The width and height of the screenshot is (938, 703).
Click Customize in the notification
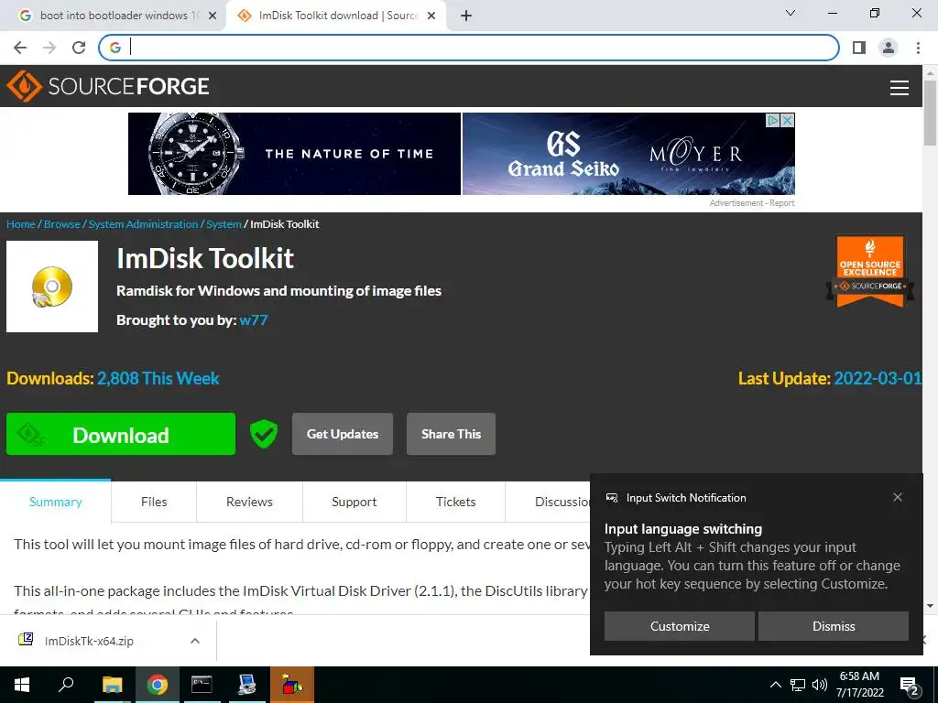[x=680, y=626]
